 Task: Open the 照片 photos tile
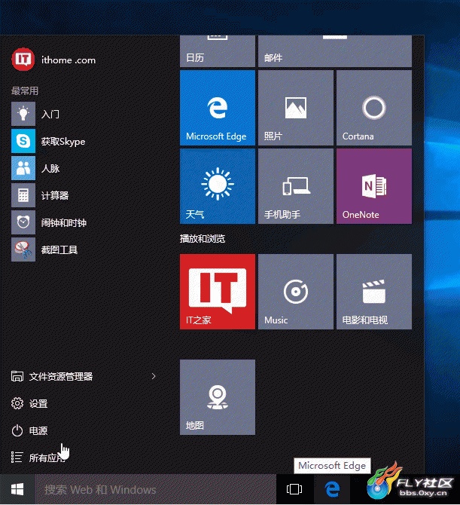point(296,108)
